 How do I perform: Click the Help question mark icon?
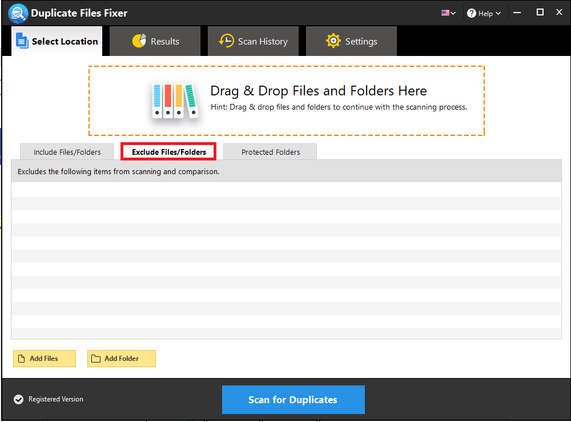(x=472, y=14)
